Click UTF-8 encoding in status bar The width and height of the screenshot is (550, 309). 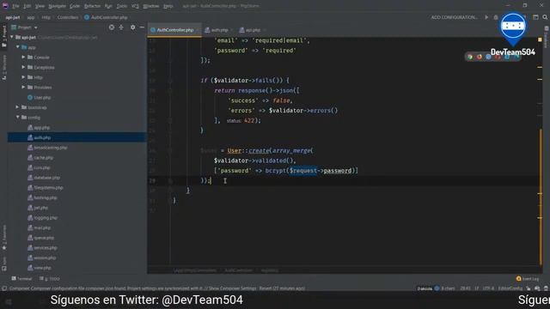point(488,288)
